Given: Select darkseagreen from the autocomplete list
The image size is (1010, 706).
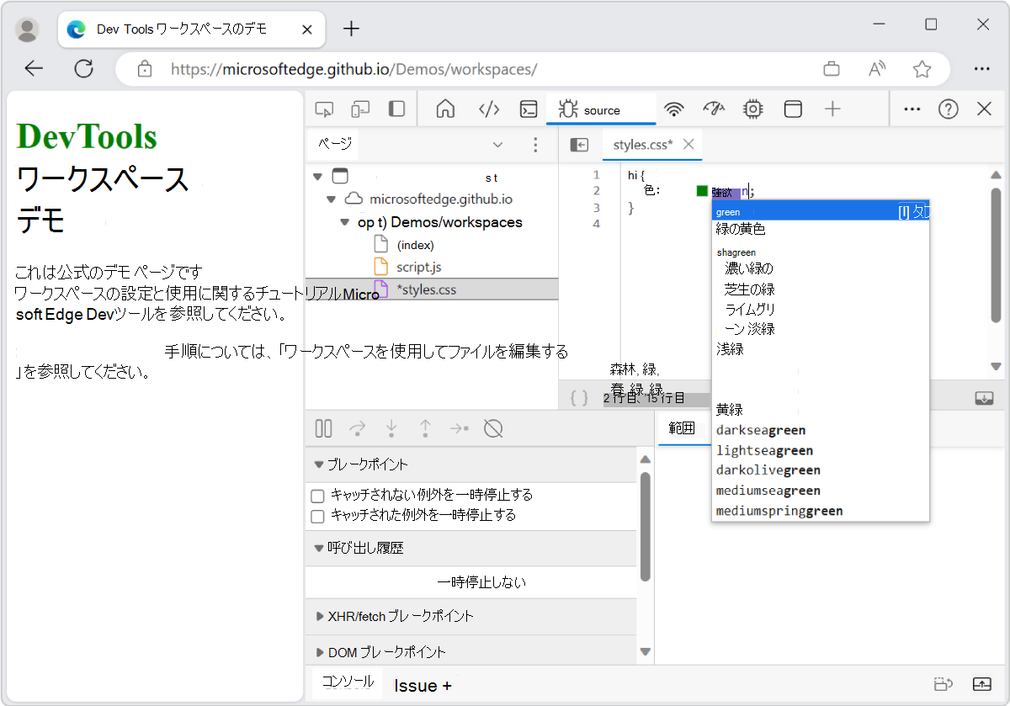Looking at the screenshot, I should [x=760, y=430].
